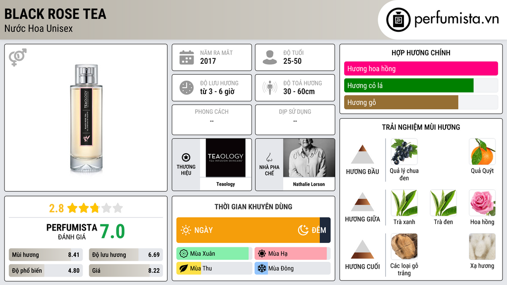Viewport: 507px width, 285px height.
Task: Click the Perfumista 7.0 rating score
Action: click(x=112, y=232)
